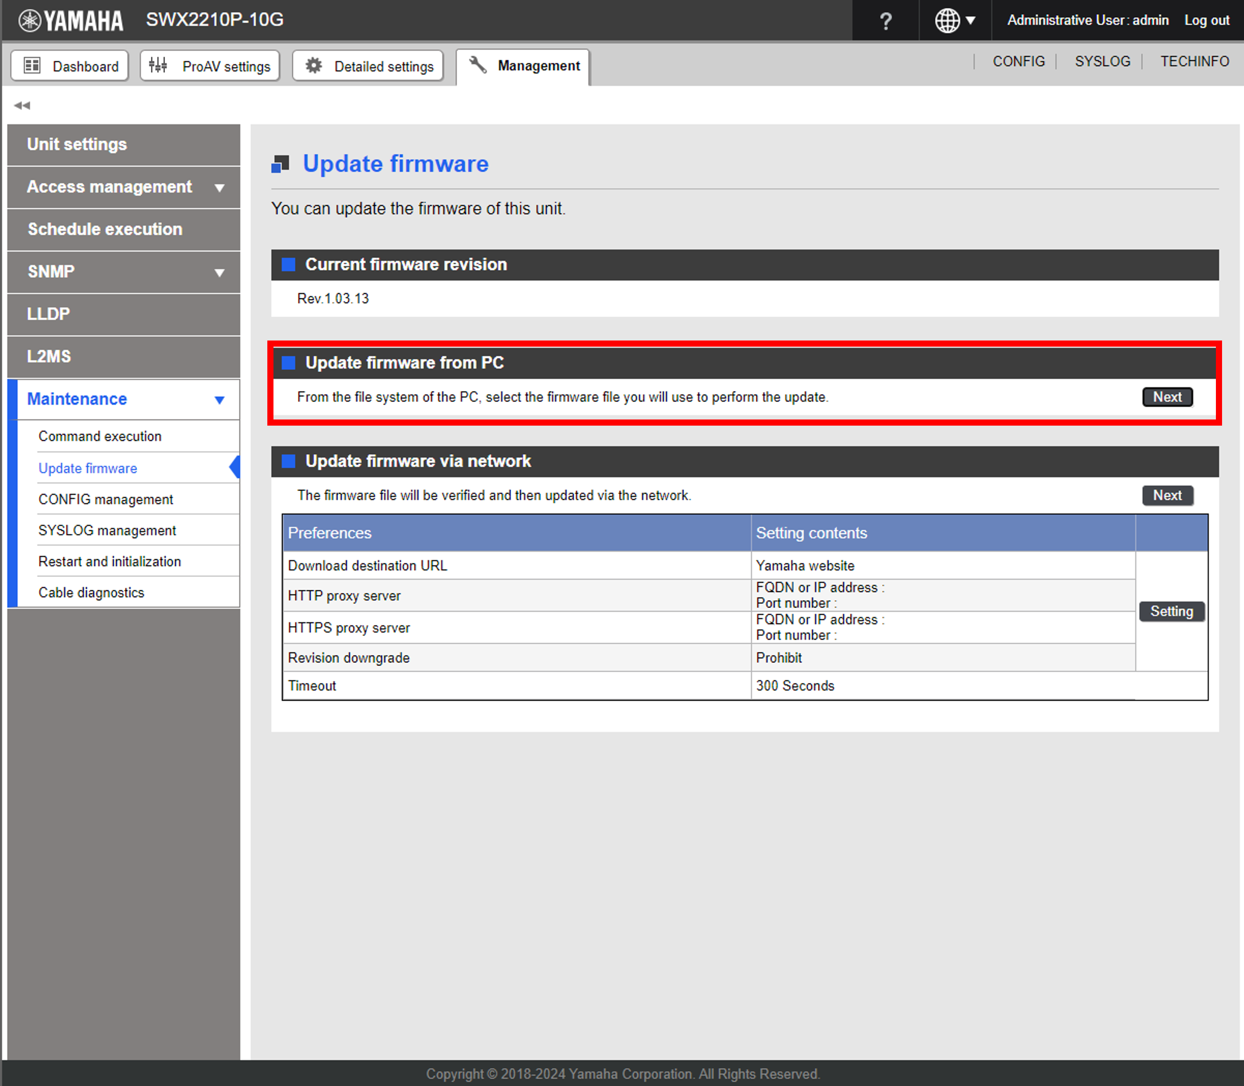Collapse the Maintenance menu arrow

tap(219, 400)
